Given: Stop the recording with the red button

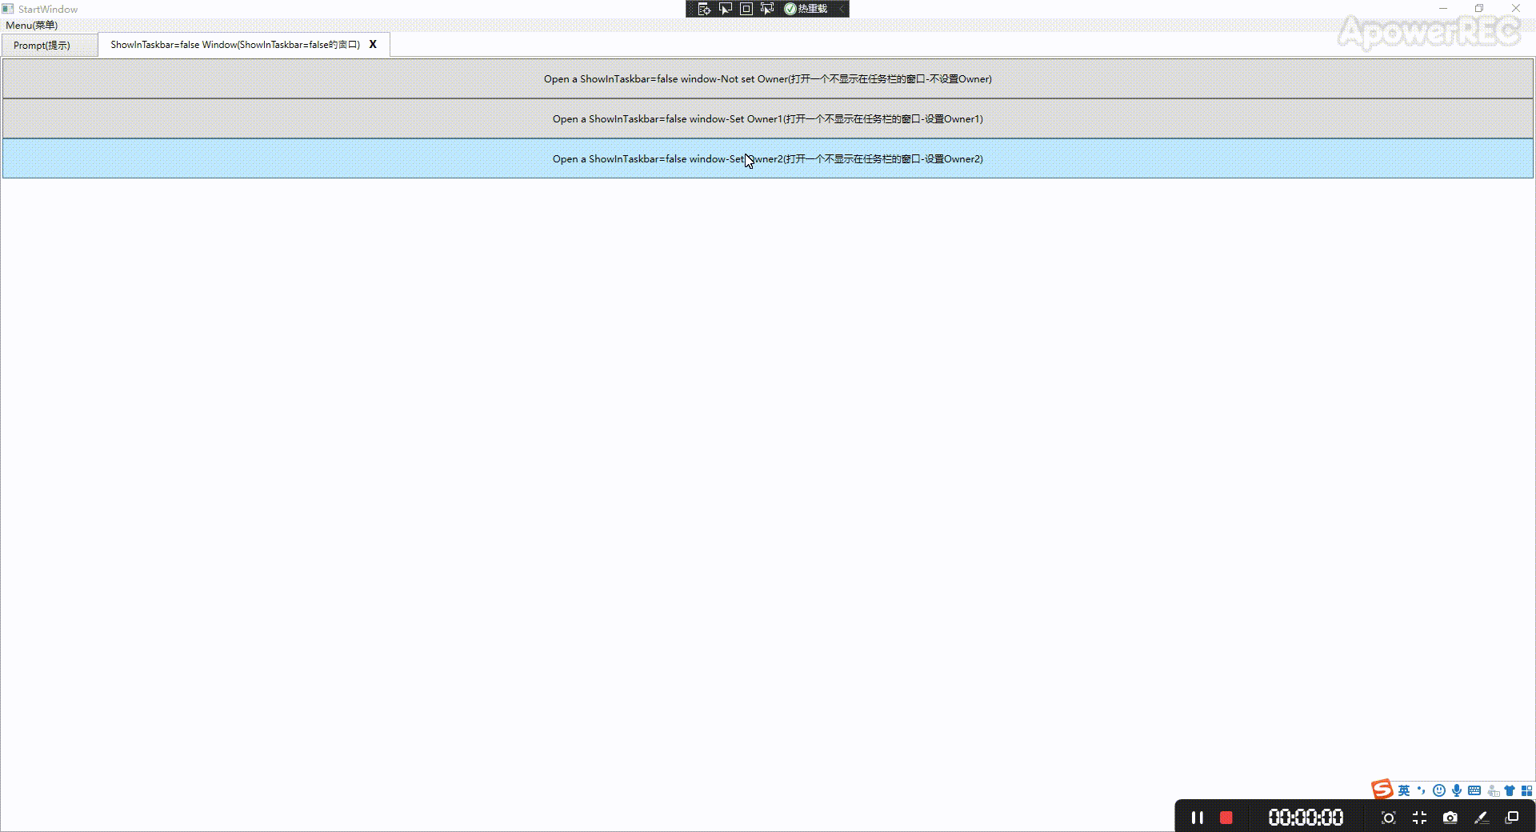Looking at the screenshot, I should coord(1226,818).
